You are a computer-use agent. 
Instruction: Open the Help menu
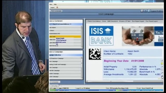coord(55,4)
